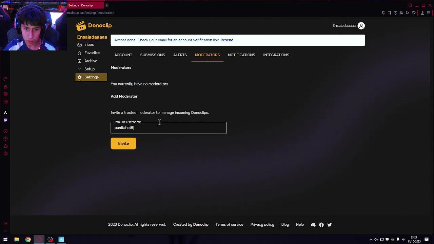Open the browser profile icon
434x244 pixels.
pos(422,13)
